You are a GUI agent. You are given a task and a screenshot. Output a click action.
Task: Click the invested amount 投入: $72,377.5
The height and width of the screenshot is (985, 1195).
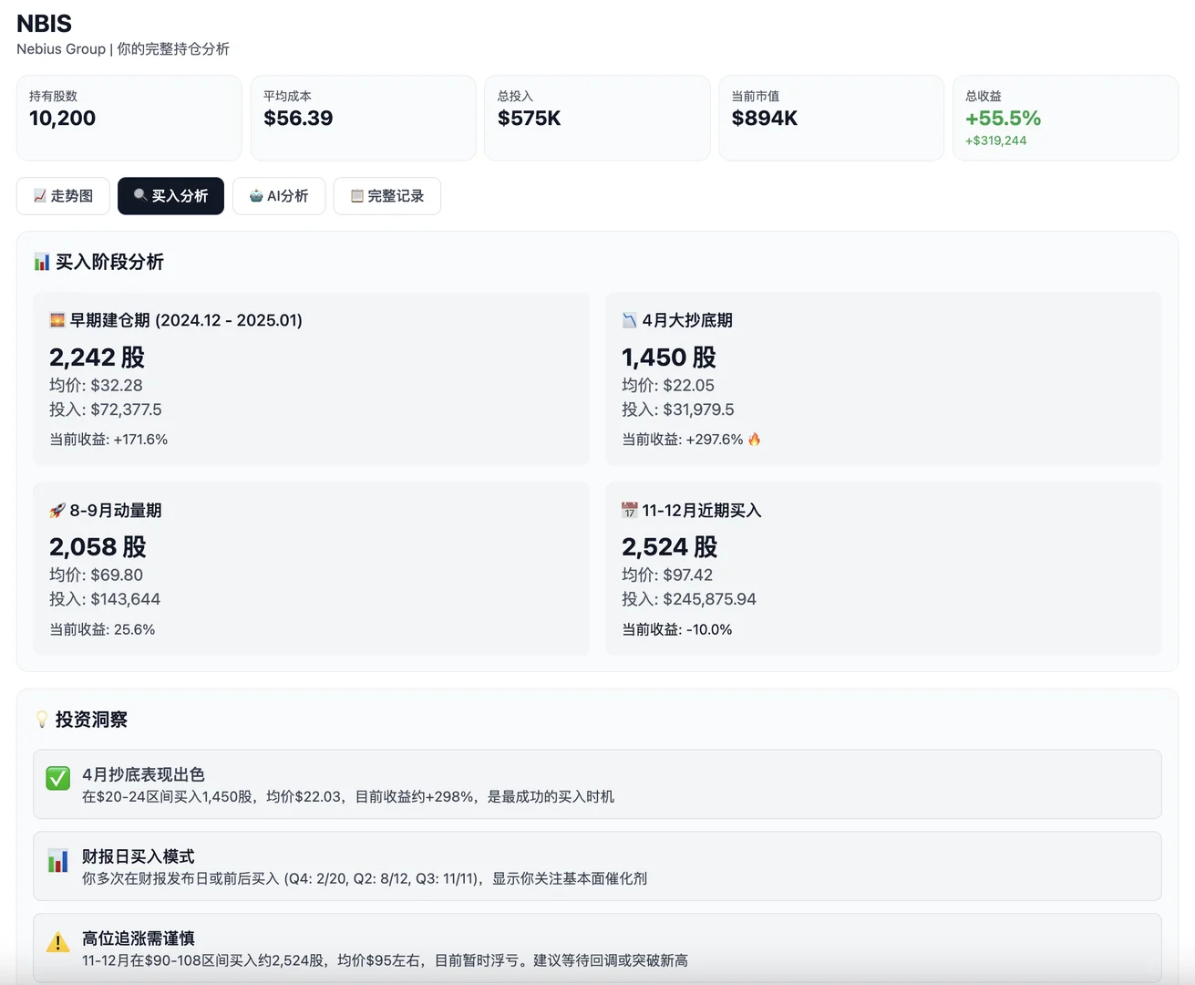click(x=106, y=410)
